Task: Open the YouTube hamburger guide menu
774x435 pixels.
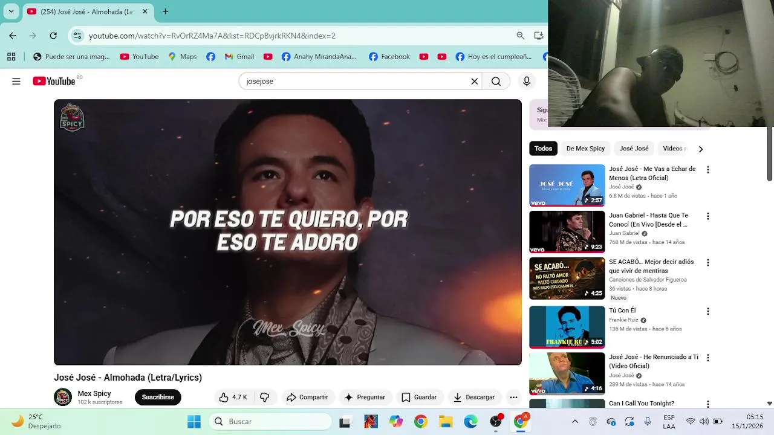Action: pos(16,81)
